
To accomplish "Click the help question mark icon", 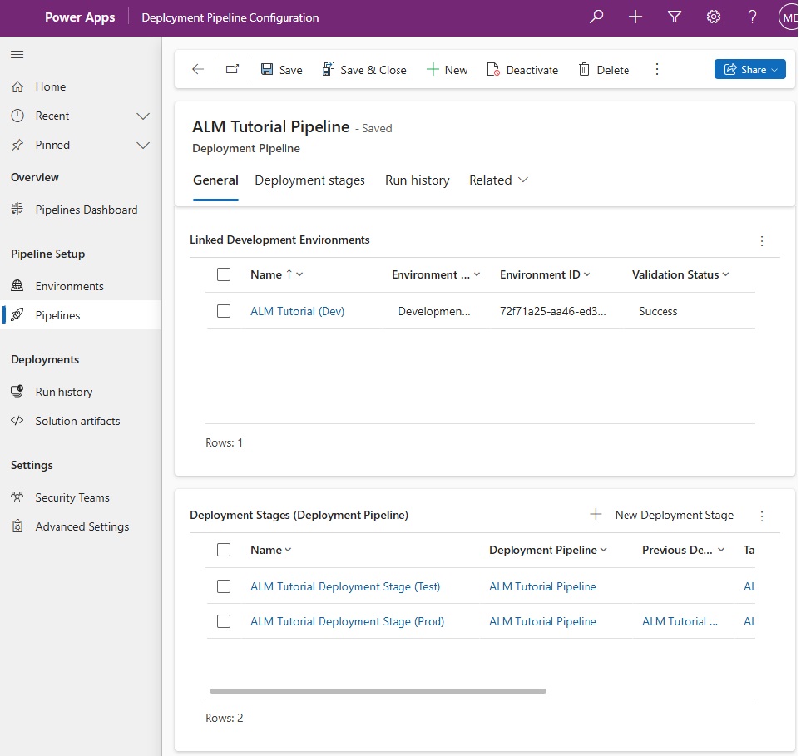I will pos(753,17).
